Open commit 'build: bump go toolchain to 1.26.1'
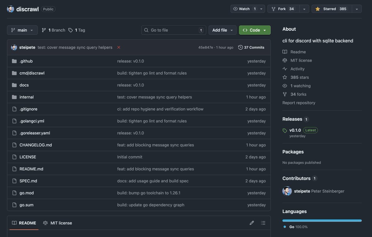Screen dimensions: 372x237 pos(149,193)
